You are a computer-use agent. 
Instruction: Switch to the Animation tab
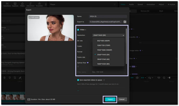click(x=151, y=4)
